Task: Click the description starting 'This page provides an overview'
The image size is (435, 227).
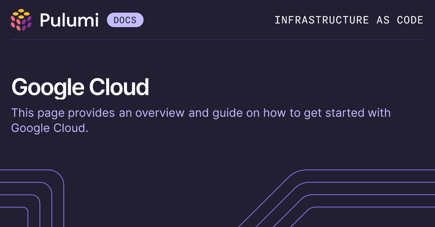Action: pyautogui.click(x=201, y=120)
